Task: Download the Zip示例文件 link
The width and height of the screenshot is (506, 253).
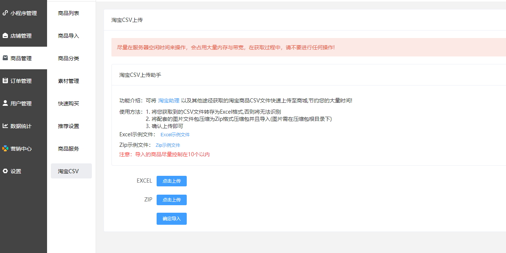Action: [x=168, y=145]
